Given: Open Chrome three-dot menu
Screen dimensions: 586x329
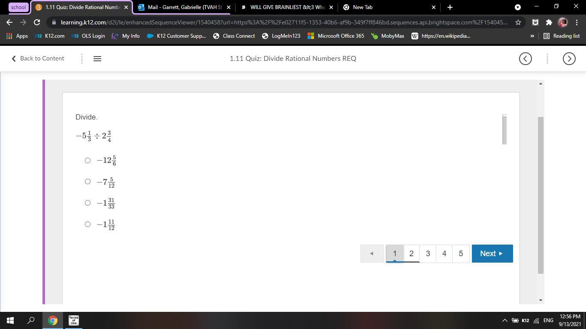Looking at the screenshot, I should [577, 22].
